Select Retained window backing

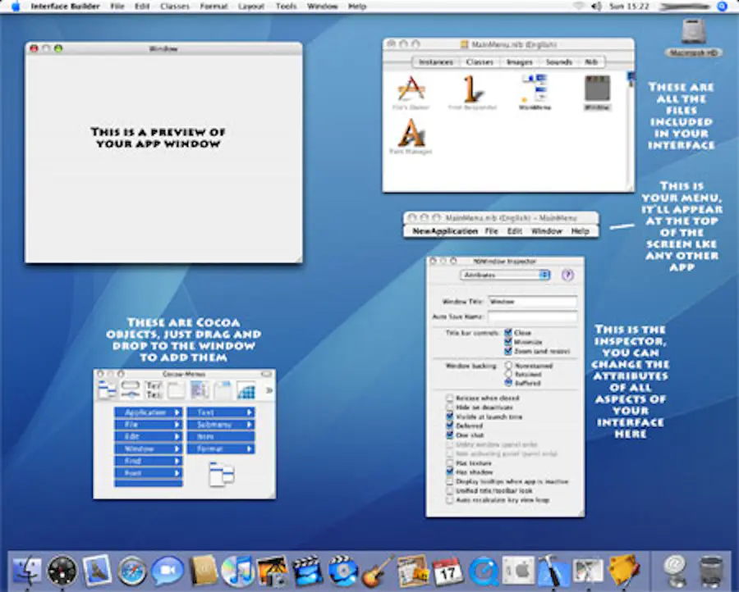click(508, 374)
